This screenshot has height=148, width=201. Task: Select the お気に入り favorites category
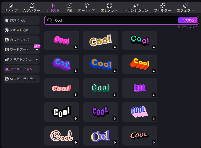point(22,20)
